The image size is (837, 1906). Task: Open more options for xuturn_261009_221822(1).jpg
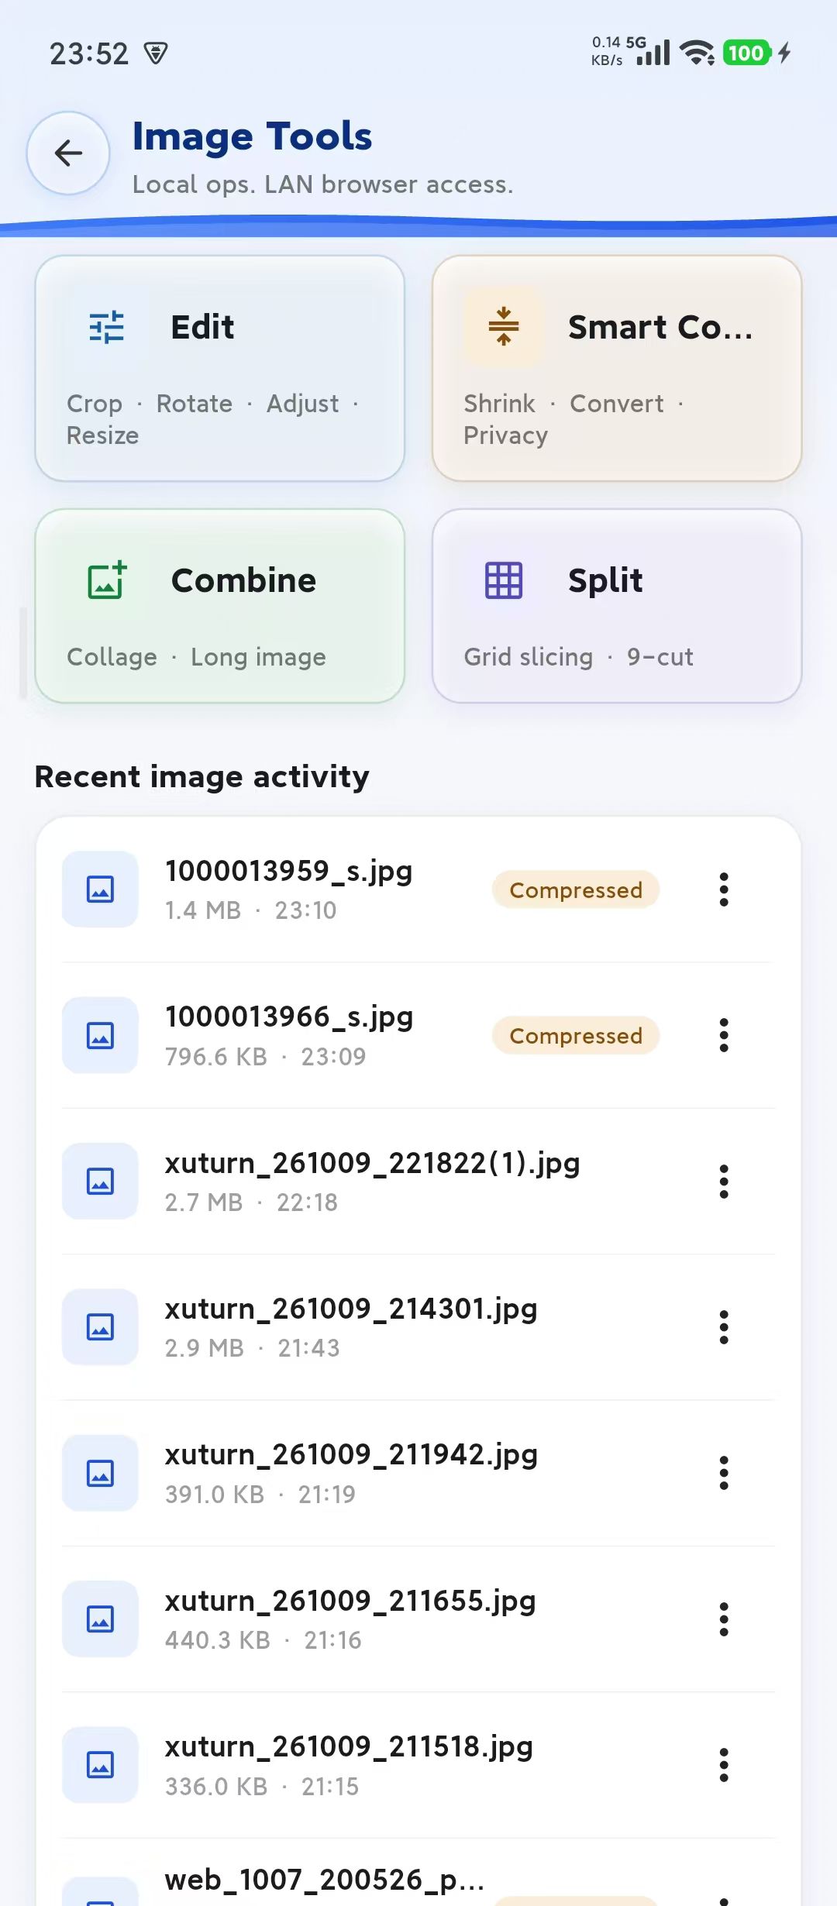pyautogui.click(x=724, y=1182)
